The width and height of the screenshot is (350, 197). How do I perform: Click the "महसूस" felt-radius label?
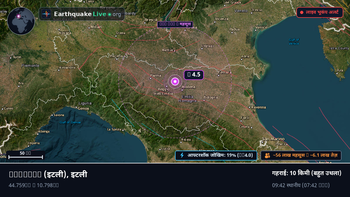point(175,24)
